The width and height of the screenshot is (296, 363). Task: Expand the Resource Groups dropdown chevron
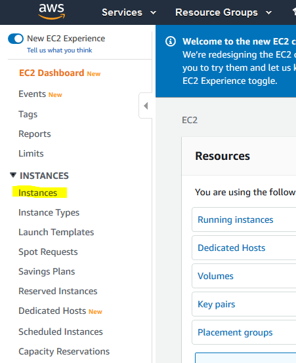[268, 12]
